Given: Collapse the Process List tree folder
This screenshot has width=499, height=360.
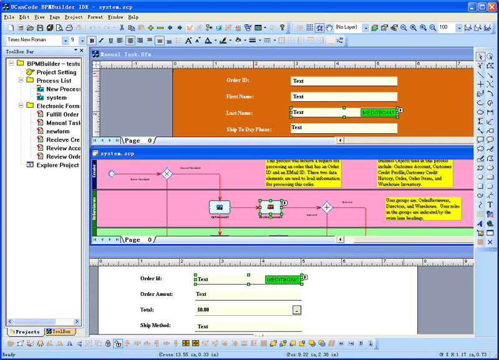Looking at the screenshot, I should coord(21,81).
